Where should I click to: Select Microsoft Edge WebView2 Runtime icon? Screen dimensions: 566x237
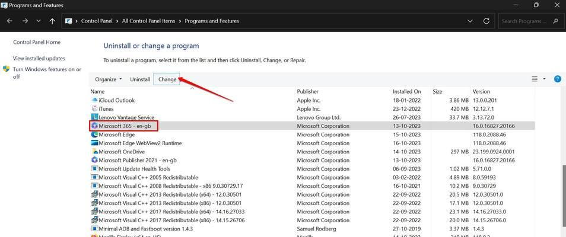pyautogui.click(x=94, y=143)
